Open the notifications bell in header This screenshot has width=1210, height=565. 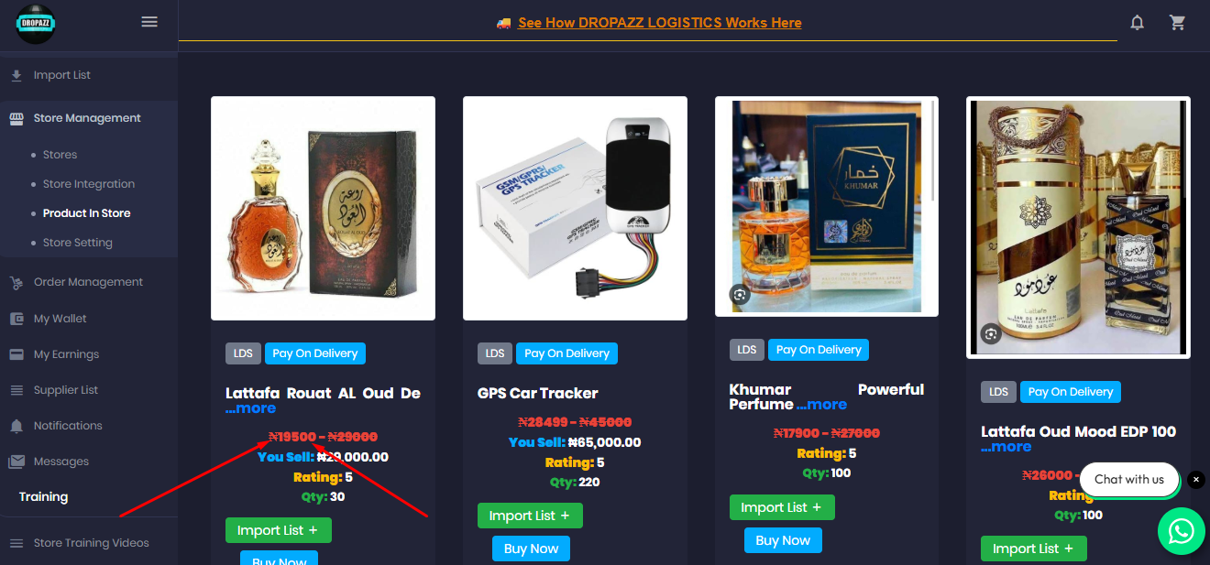[1137, 23]
